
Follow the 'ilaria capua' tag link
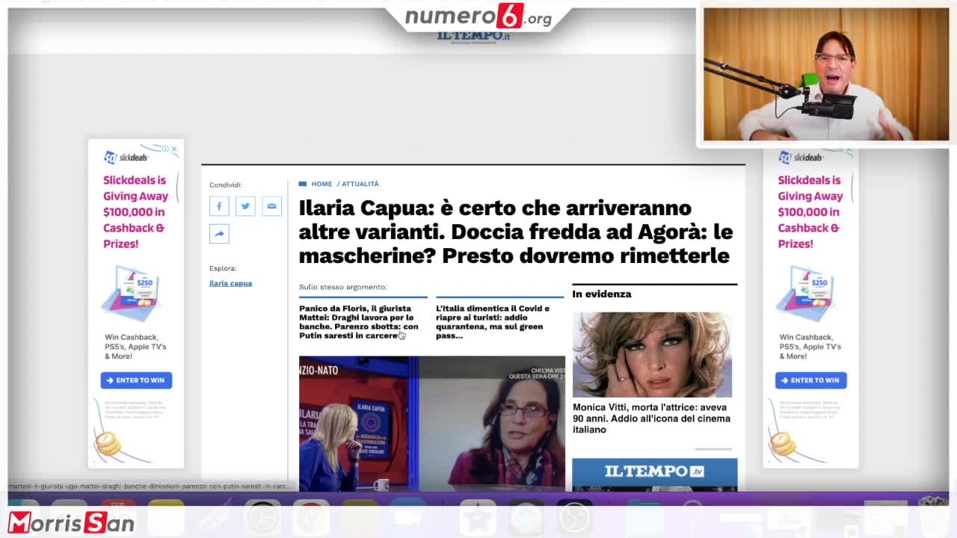point(230,283)
